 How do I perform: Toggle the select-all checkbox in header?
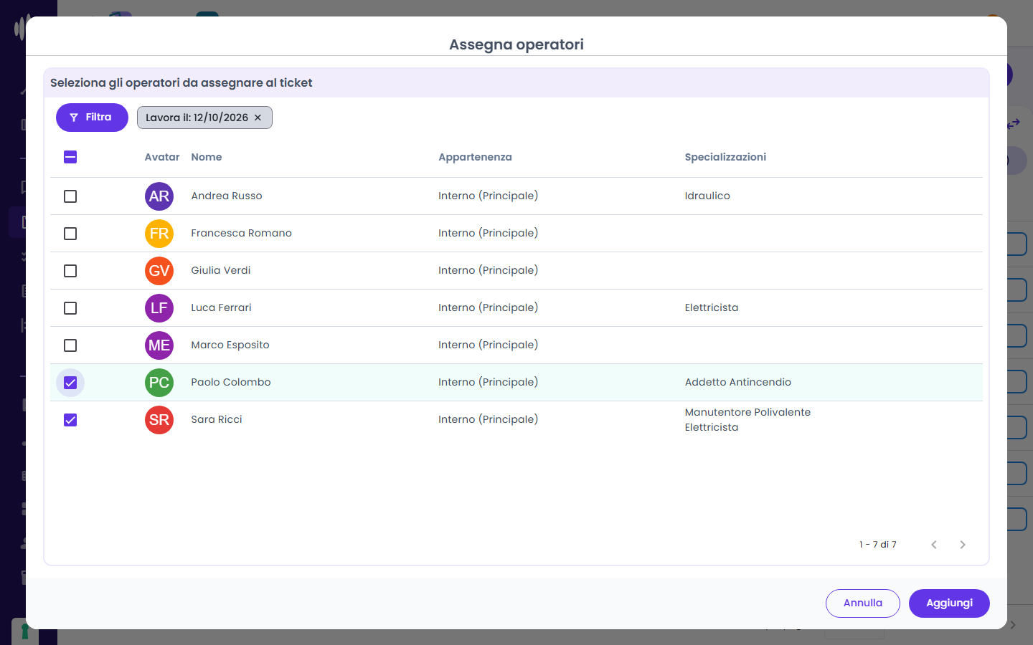pyautogui.click(x=70, y=157)
